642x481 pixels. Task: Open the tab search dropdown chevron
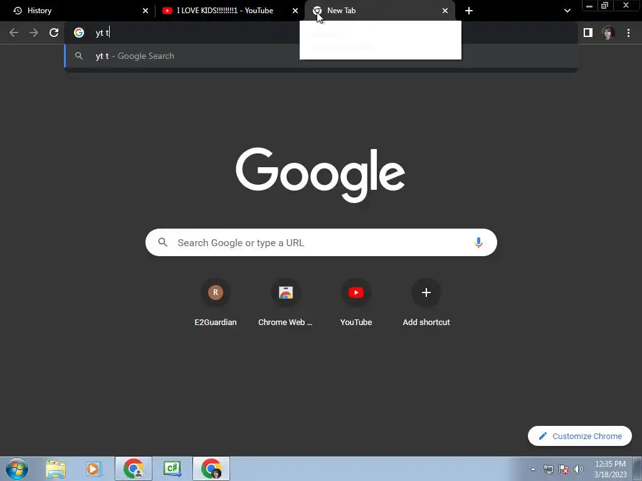click(x=567, y=11)
